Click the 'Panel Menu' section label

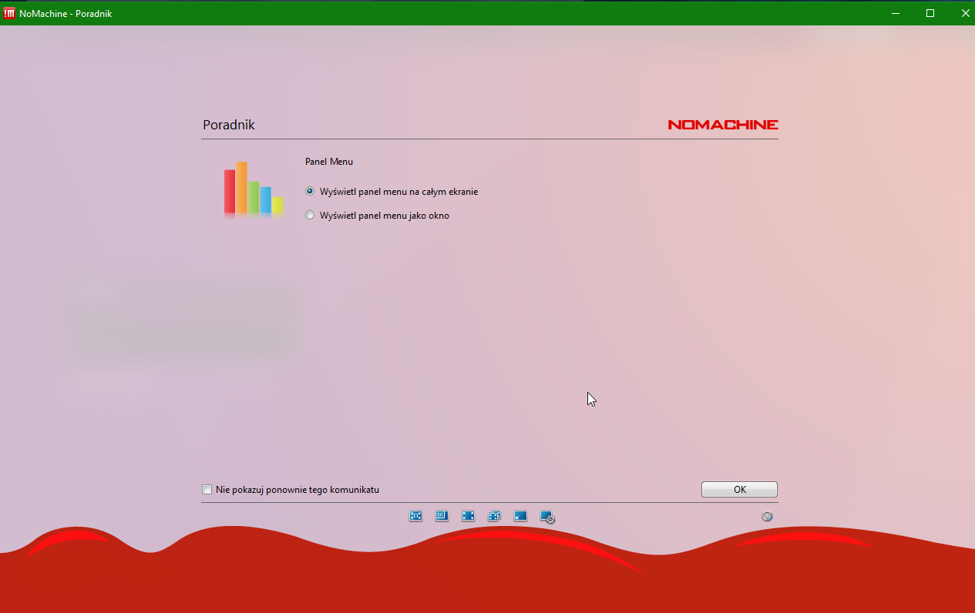(329, 162)
